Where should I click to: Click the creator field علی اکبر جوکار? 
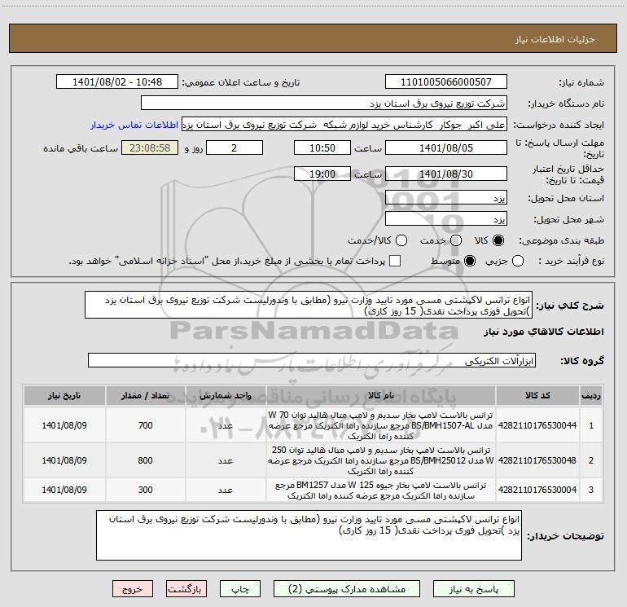point(344,125)
